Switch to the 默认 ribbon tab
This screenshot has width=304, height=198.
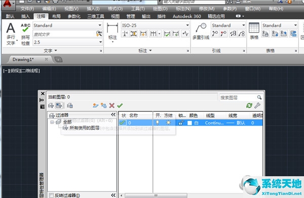pyautogui.click(x=10, y=16)
